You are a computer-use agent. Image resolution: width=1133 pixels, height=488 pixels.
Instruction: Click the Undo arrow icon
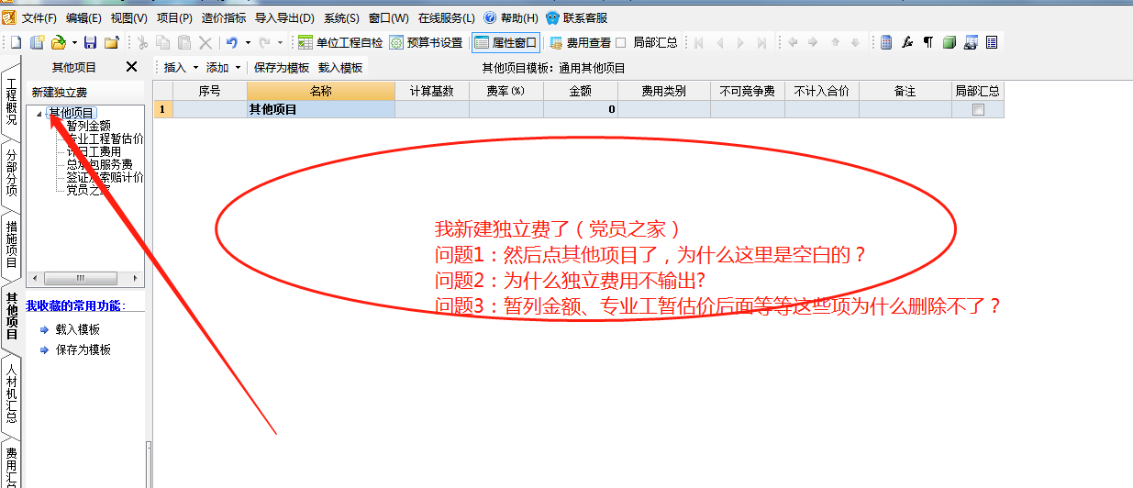[x=232, y=42]
